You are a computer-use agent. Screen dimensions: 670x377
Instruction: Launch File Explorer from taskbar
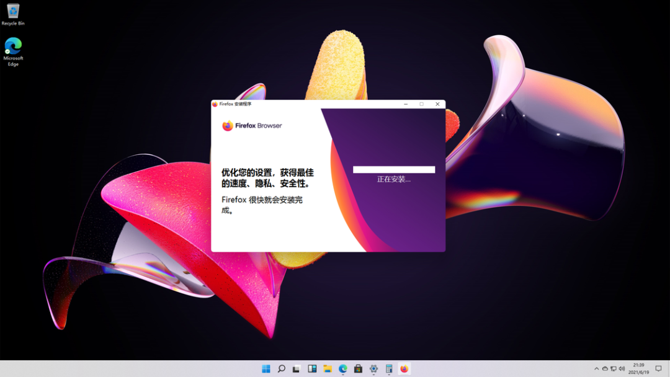328,368
